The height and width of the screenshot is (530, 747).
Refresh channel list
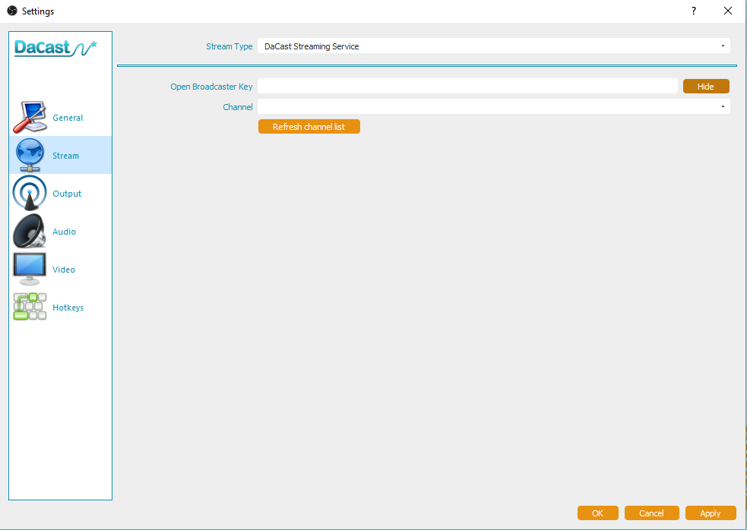point(309,127)
